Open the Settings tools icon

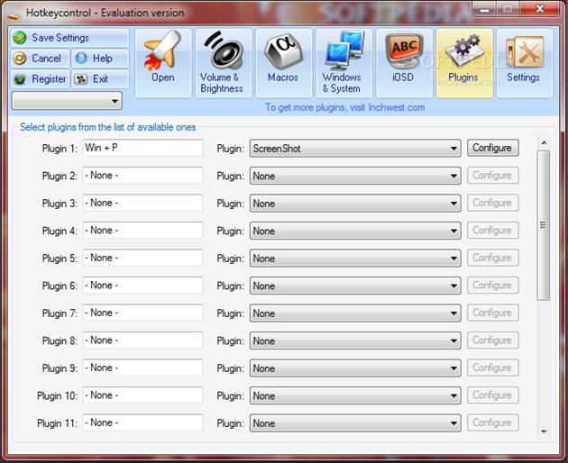pyautogui.click(x=524, y=63)
